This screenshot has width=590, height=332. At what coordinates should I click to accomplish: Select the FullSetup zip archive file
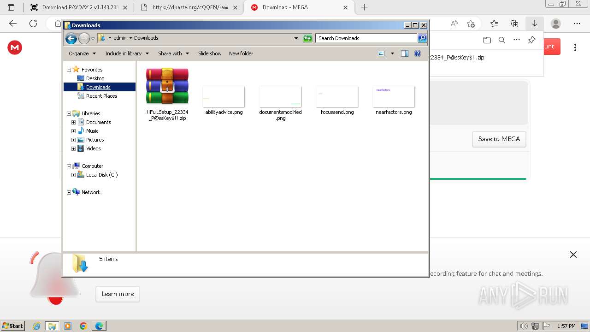tap(167, 94)
